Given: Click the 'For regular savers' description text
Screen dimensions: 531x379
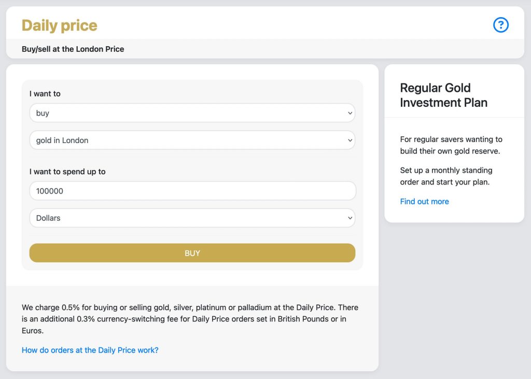Looking at the screenshot, I should [451, 145].
